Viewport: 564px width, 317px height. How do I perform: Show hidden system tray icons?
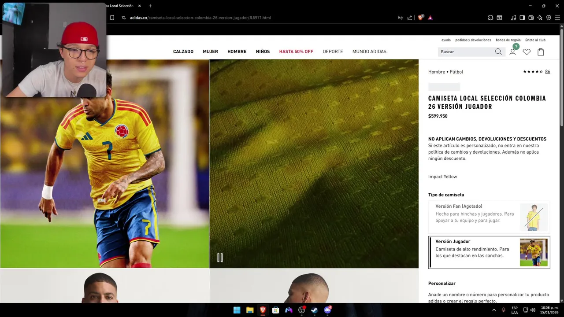click(494, 310)
